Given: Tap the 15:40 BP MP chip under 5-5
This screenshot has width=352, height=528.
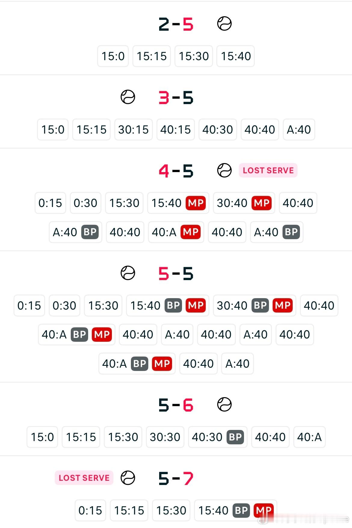Looking at the screenshot, I should (x=168, y=306).
